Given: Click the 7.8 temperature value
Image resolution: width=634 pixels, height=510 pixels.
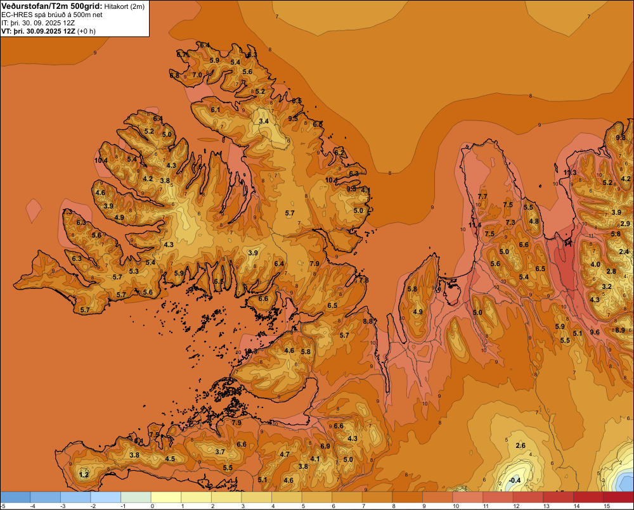Looking at the screenshot, I should click(x=363, y=280).
